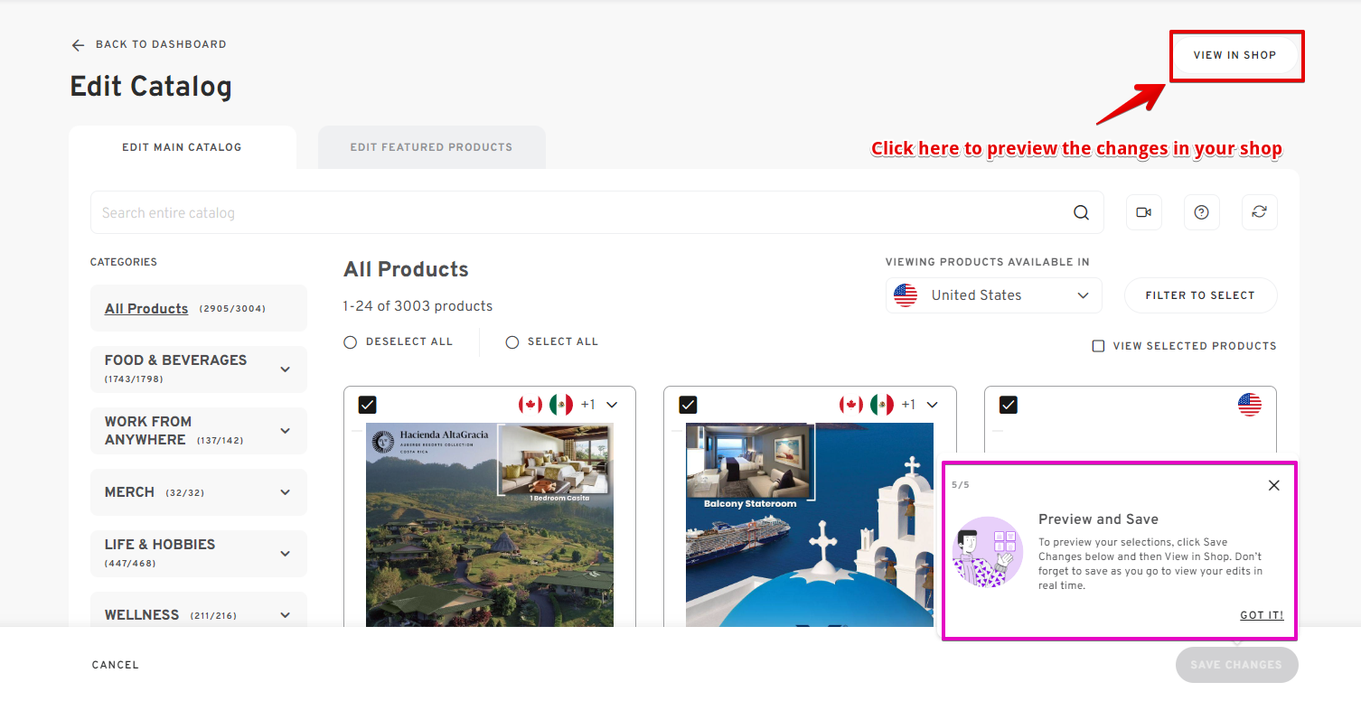Screen dimensions: 1361x701
Task: Click the US flag on third product
Action: click(x=1249, y=405)
